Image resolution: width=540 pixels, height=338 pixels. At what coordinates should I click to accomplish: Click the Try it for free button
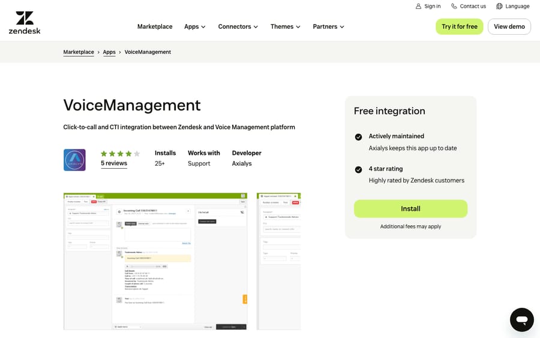click(460, 26)
